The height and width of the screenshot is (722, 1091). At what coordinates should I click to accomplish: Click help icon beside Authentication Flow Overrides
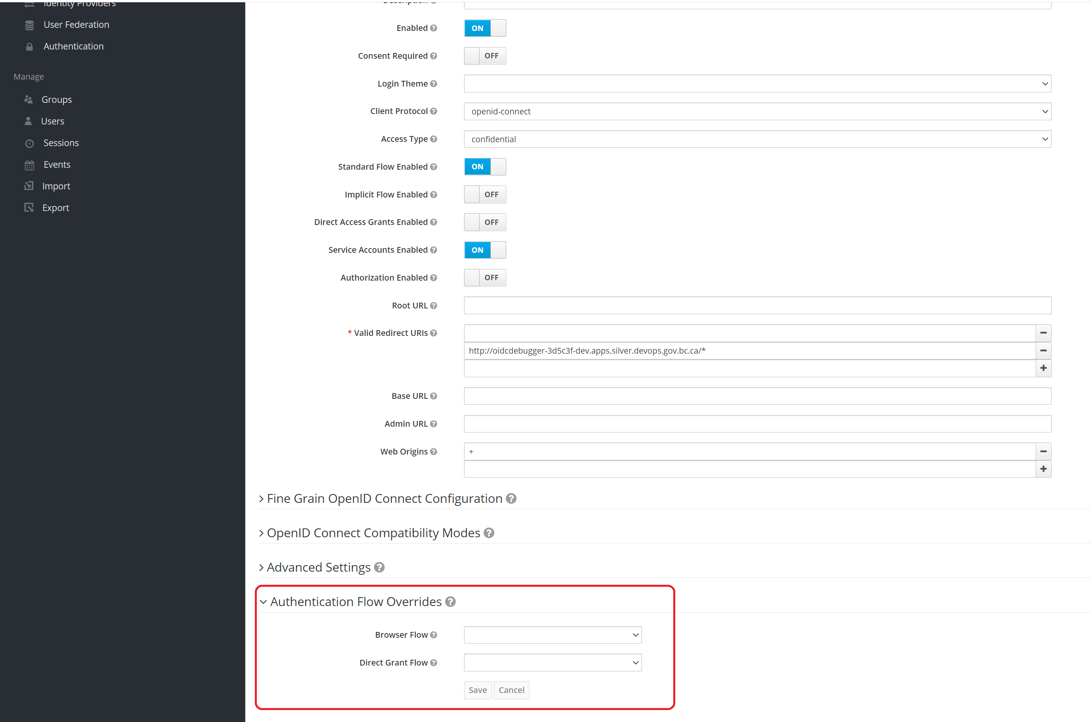click(451, 602)
